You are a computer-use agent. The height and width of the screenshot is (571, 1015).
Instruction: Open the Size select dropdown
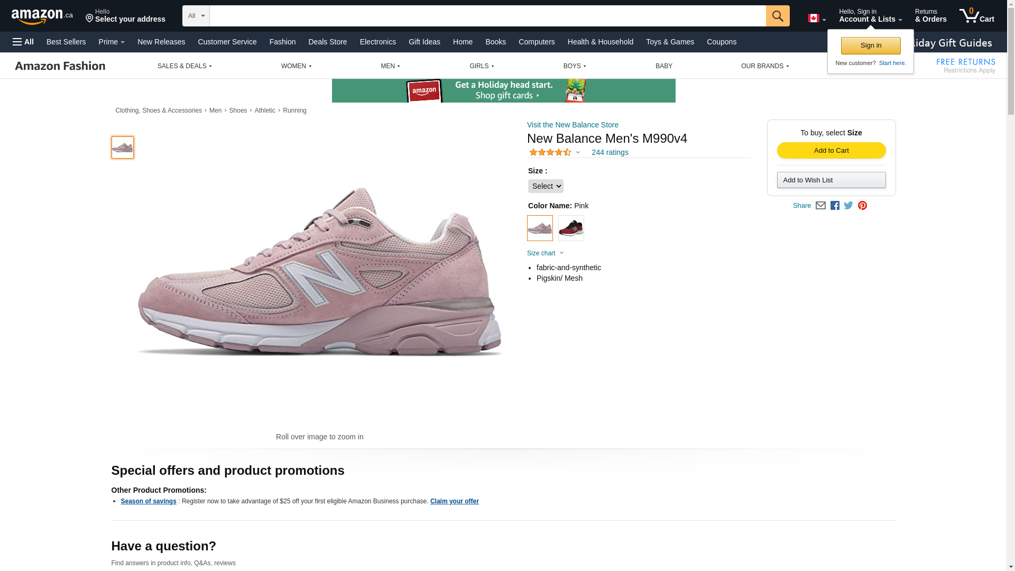click(x=546, y=186)
